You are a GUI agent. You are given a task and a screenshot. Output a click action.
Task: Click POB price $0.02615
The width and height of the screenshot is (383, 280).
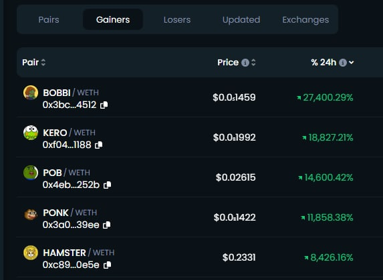pos(235,177)
